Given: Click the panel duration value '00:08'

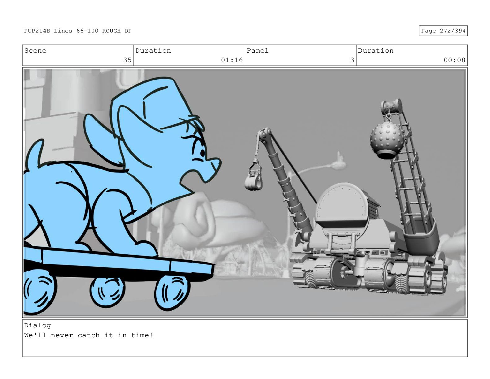Looking at the screenshot, I should pos(454,60).
